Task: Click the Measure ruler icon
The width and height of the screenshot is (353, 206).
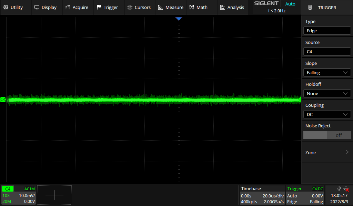Action: click(x=161, y=8)
